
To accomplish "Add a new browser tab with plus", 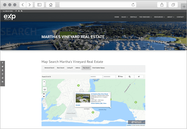I will pos(184,7).
